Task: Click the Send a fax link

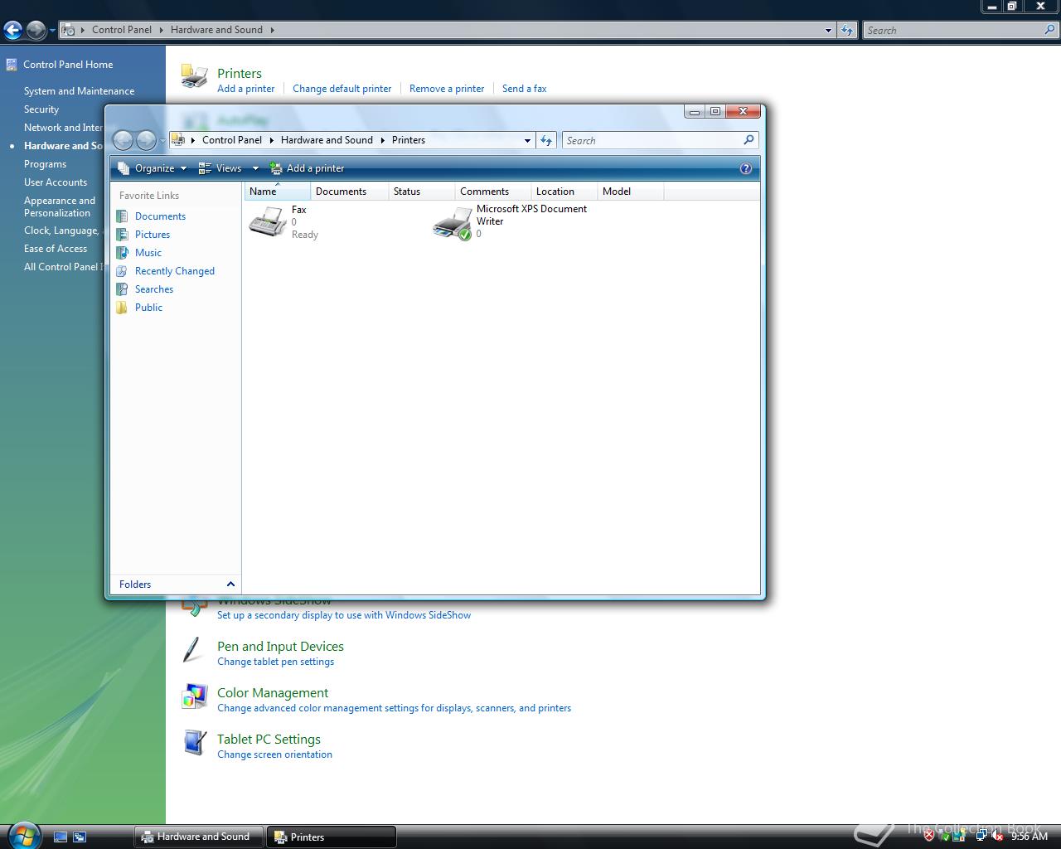Action: (524, 89)
